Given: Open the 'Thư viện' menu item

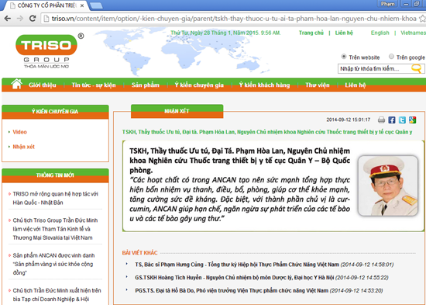Looking at the screenshot, I should pyautogui.click(x=318, y=85).
